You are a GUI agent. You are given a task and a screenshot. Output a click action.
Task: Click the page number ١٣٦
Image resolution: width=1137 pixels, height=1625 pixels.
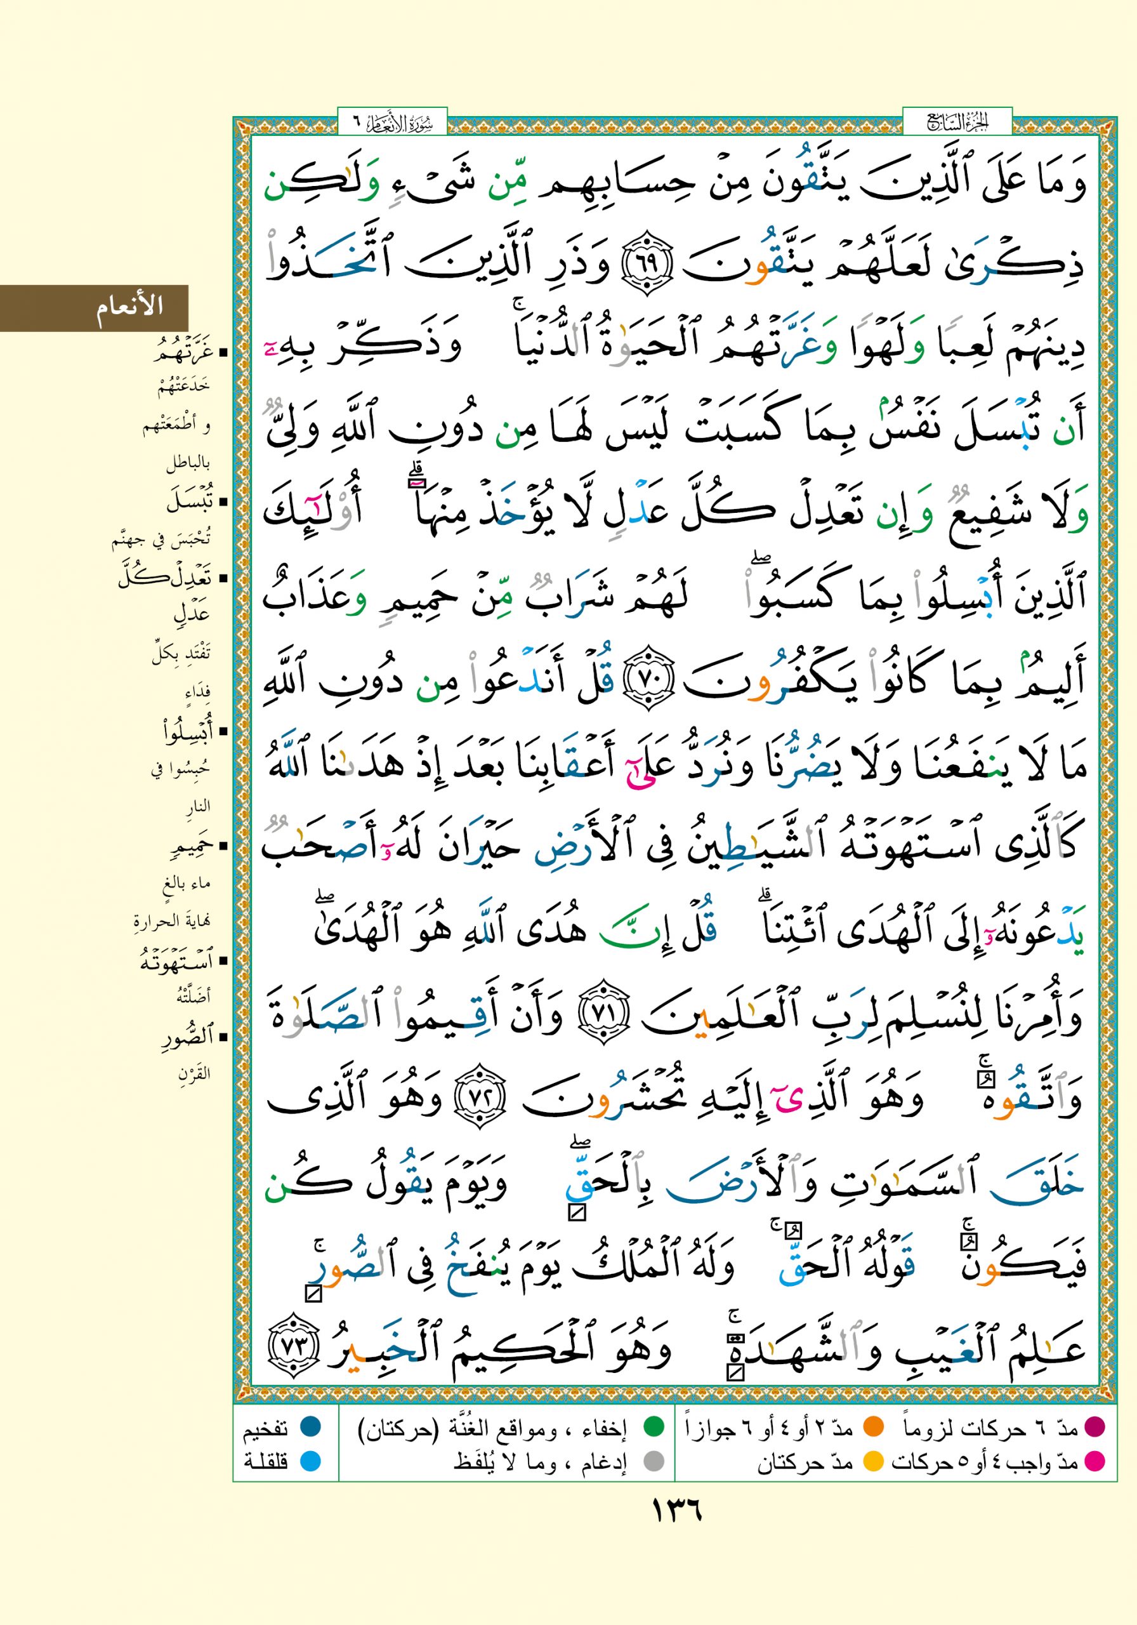(676, 1514)
